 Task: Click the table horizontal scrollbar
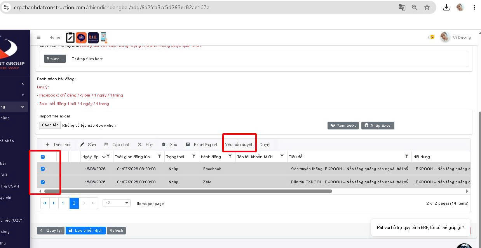pos(188,191)
